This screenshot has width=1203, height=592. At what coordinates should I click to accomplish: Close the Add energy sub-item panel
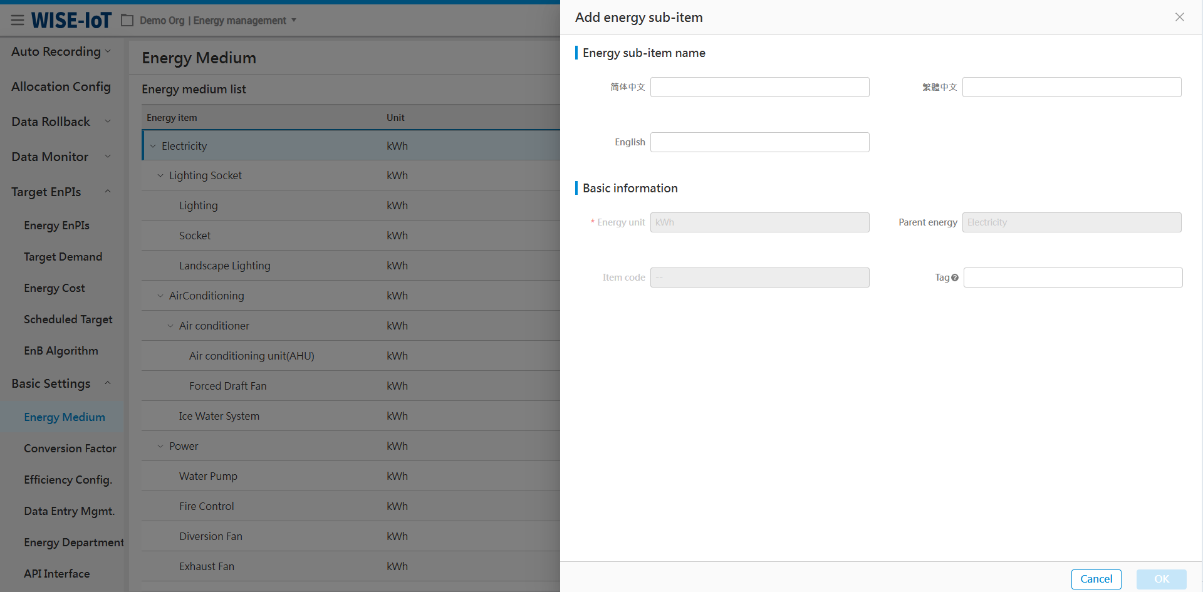(x=1179, y=18)
